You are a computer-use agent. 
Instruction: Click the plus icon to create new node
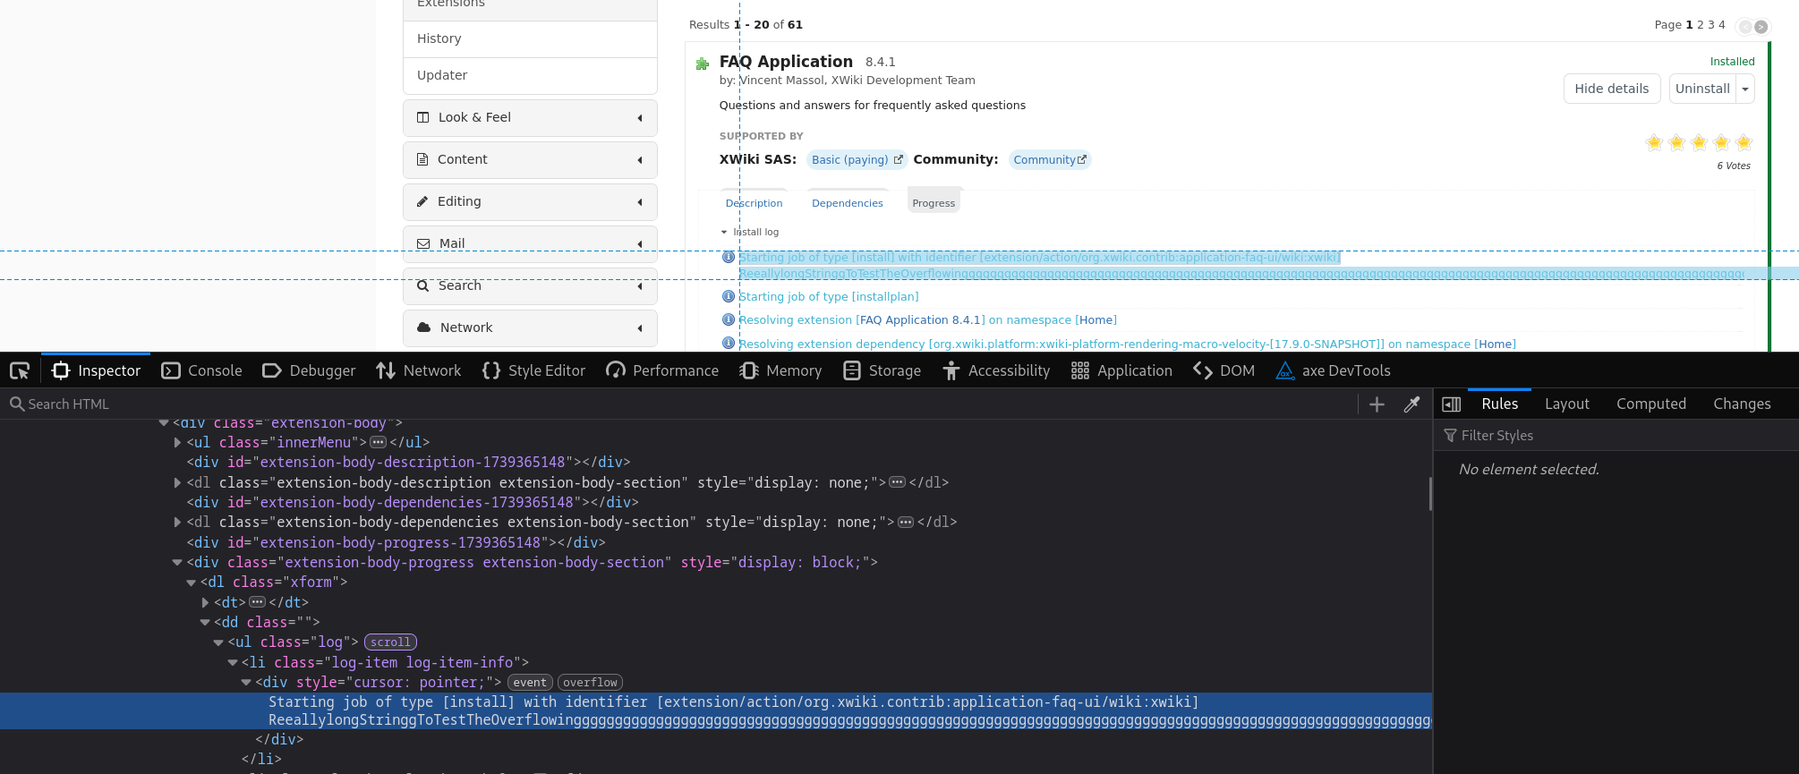tap(1377, 404)
